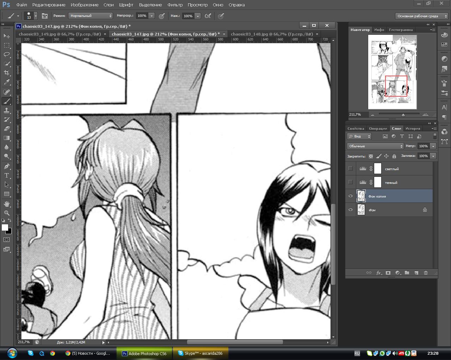Screen dimensions: 451x360
Task: Open the Изображение menu
Action: (84, 5)
